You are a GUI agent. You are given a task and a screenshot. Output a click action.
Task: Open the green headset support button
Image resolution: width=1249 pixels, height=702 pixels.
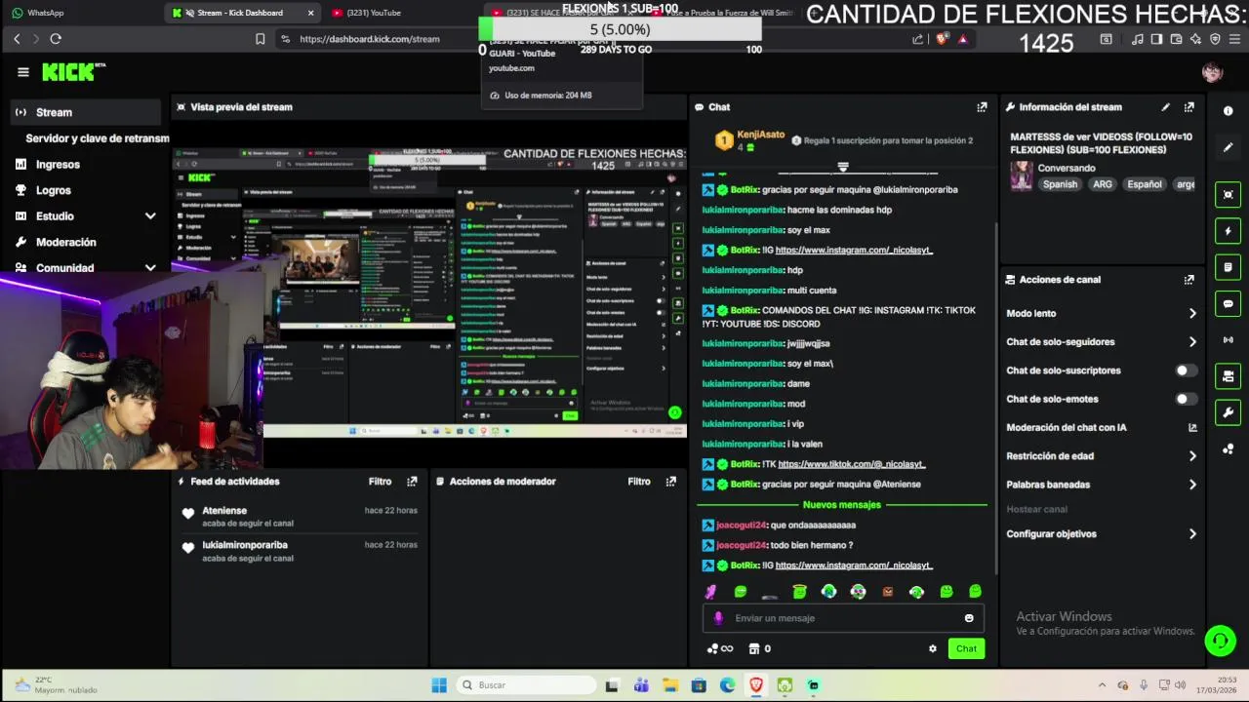click(x=1220, y=641)
